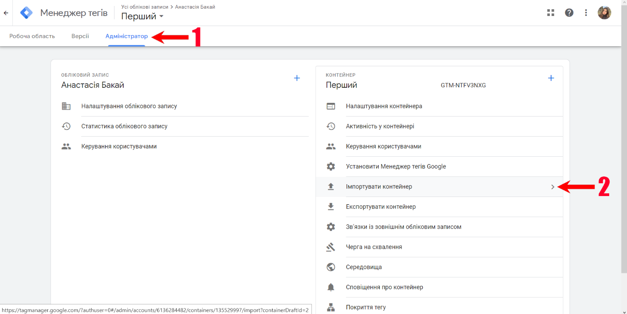
Task: Click the upload icon for import
Action: (331, 186)
